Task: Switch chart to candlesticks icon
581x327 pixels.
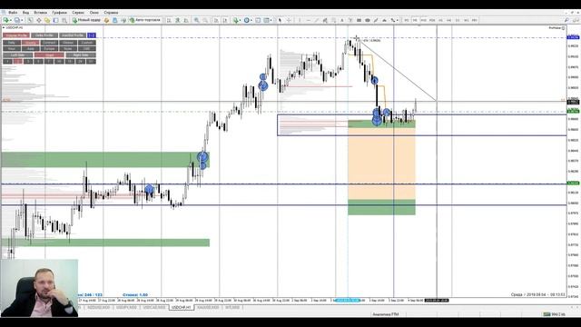Action: click(x=178, y=20)
